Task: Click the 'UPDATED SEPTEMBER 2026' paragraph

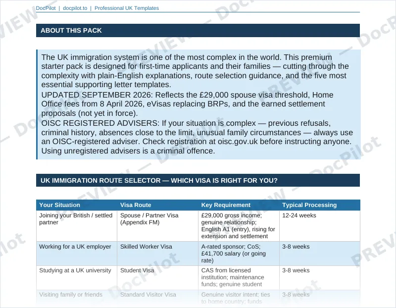Action: coord(187,104)
